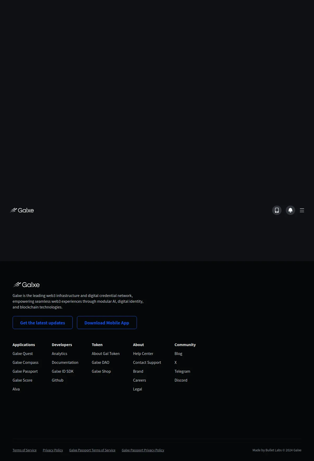
Task: Open Help Center link
Action: 143,354
